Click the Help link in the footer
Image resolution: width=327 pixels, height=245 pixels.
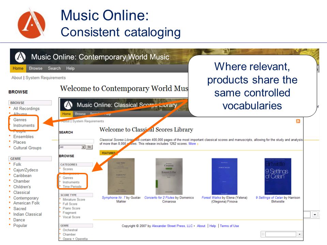(213, 226)
